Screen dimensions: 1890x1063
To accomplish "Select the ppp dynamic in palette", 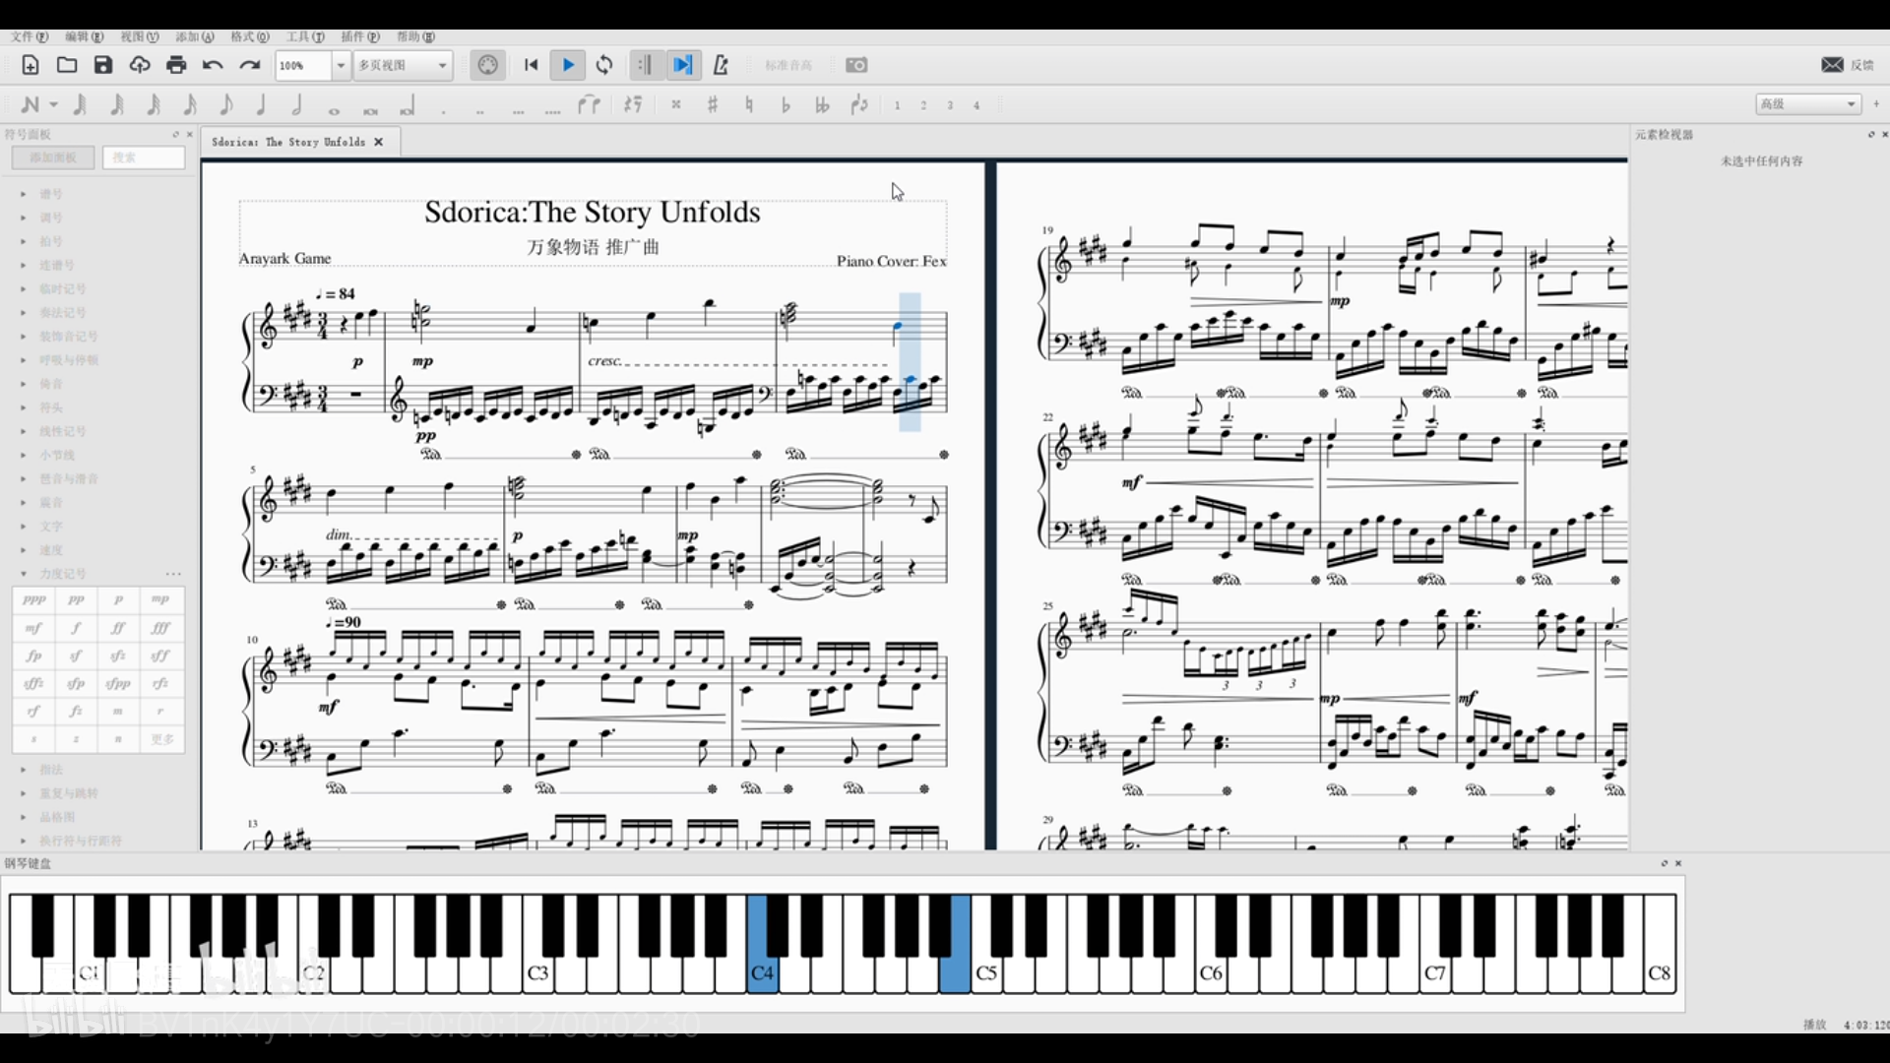I will (33, 599).
